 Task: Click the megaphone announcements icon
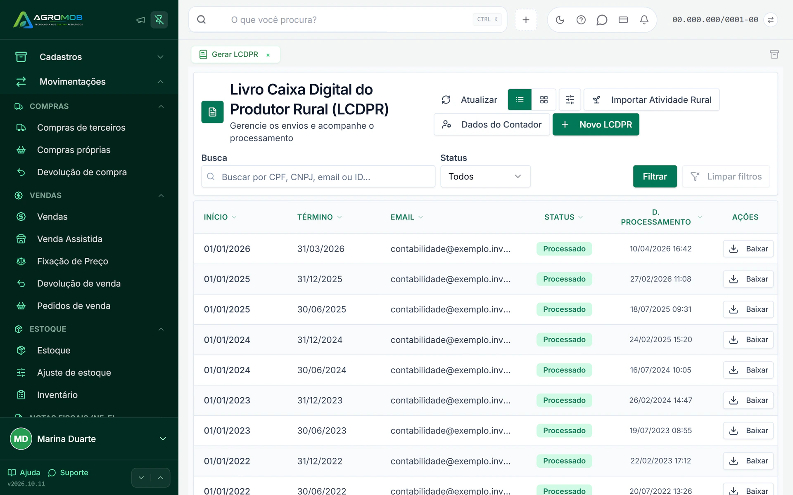[140, 20]
